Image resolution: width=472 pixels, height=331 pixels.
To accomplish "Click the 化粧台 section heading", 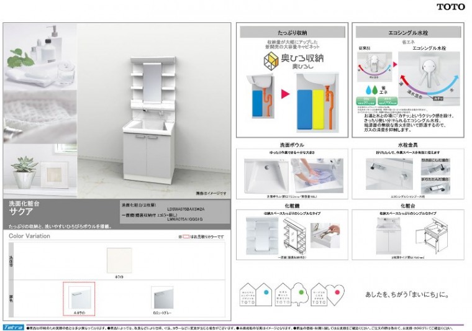I will click(408, 206).
